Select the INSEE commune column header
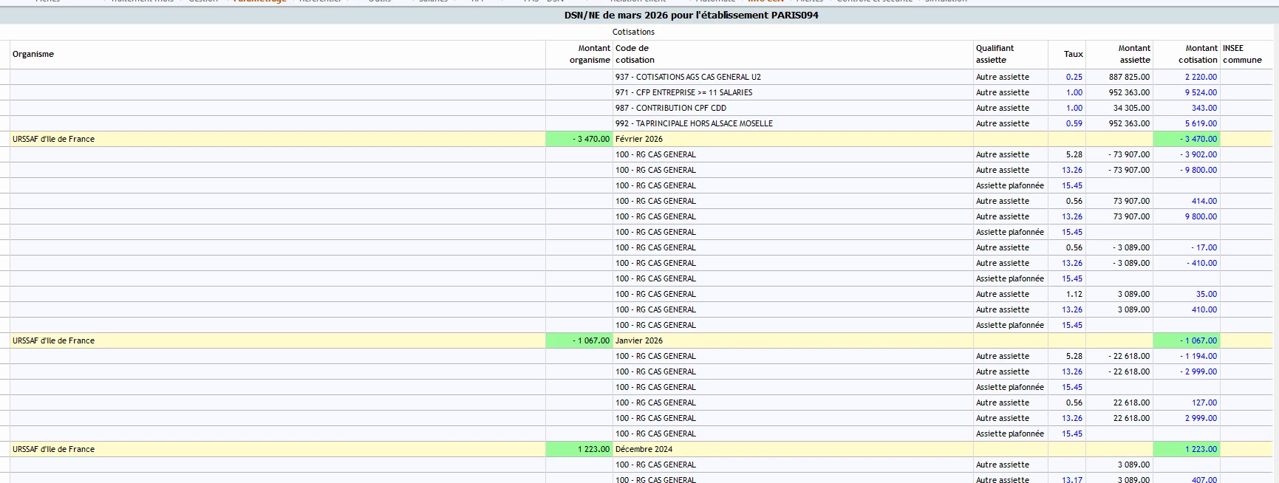This screenshot has width=1279, height=483. 1241,54
